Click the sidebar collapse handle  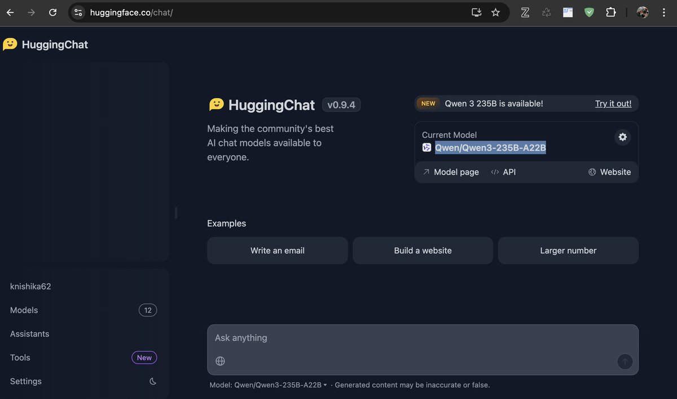pos(176,213)
